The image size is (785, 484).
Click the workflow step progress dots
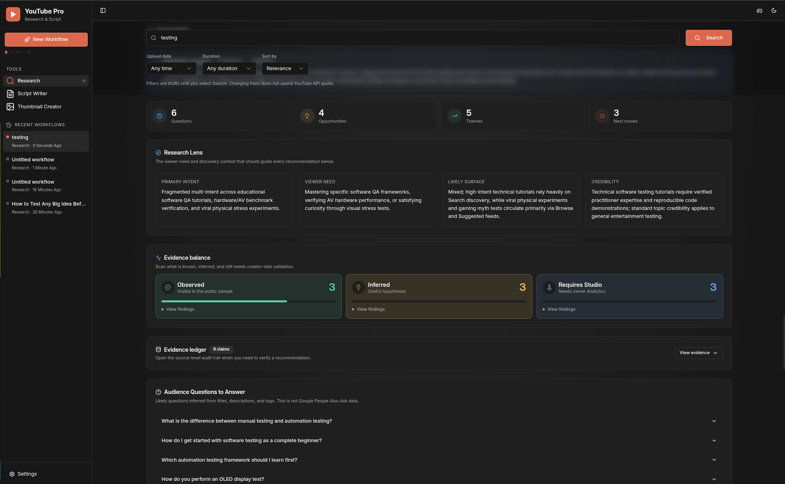(18, 52)
